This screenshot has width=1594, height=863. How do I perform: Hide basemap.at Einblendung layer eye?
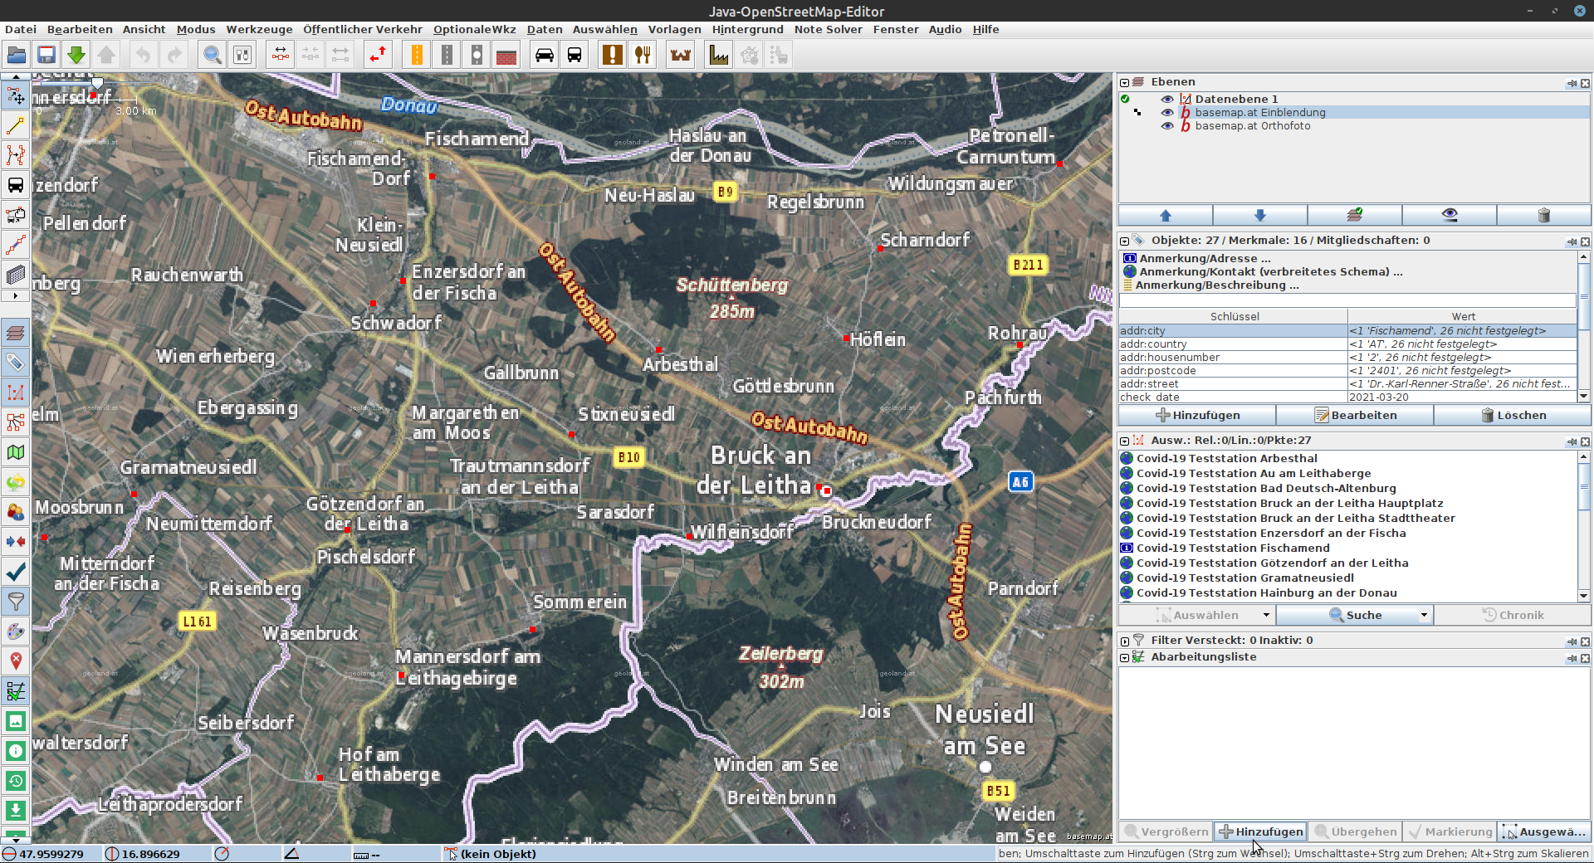(x=1167, y=112)
